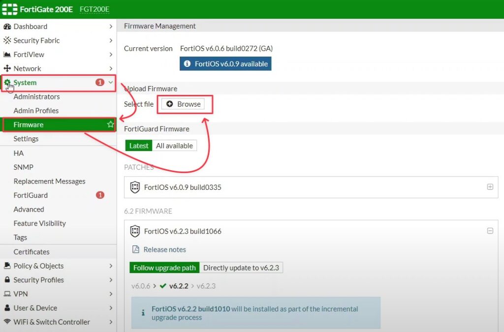Click the Firmware favorite star icon
This screenshot has height=332, width=504.
tap(111, 124)
